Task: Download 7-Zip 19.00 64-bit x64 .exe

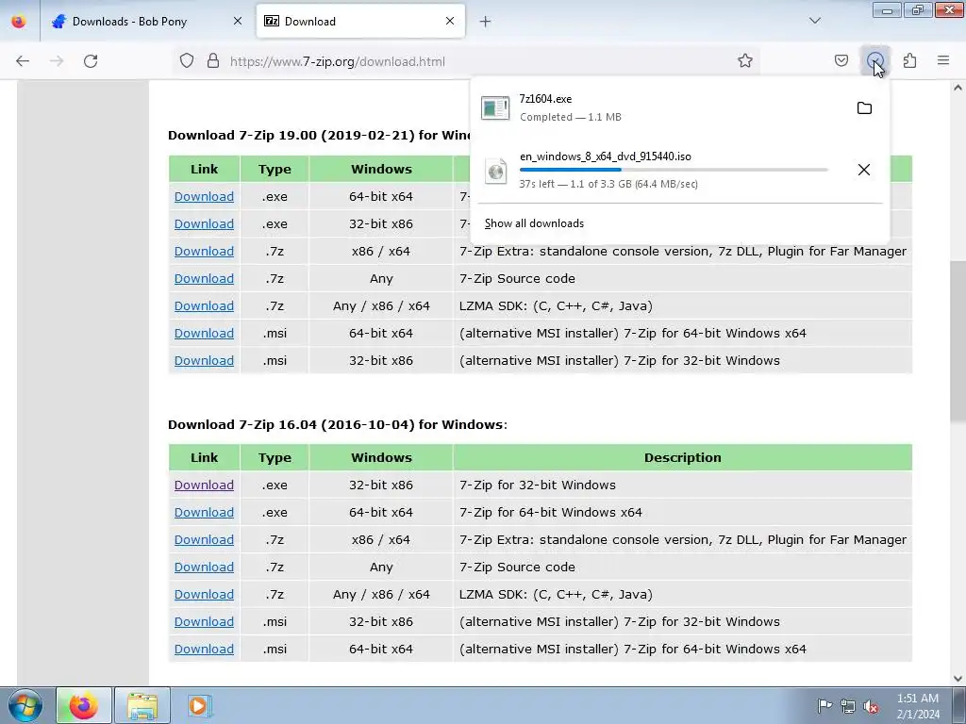Action: 204,196
